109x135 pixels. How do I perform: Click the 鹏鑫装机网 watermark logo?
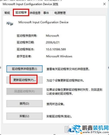[88, 129]
